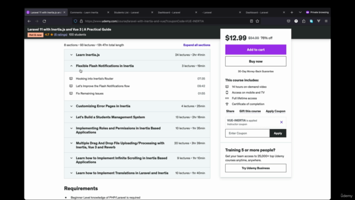Expand the Infinite Scrolling in Inertia section
This screenshot has height=200, width=355.
pos(137,160)
